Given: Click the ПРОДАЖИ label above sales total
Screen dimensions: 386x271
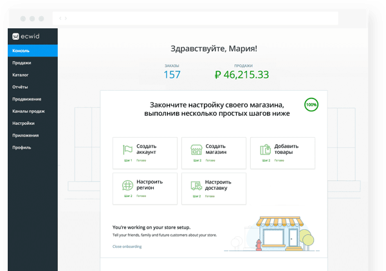Looking at the screenshot, I should [x=243, y=66].
